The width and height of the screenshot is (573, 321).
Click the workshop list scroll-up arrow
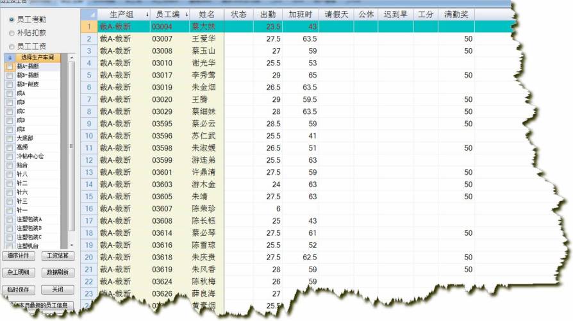click(72, 57)
